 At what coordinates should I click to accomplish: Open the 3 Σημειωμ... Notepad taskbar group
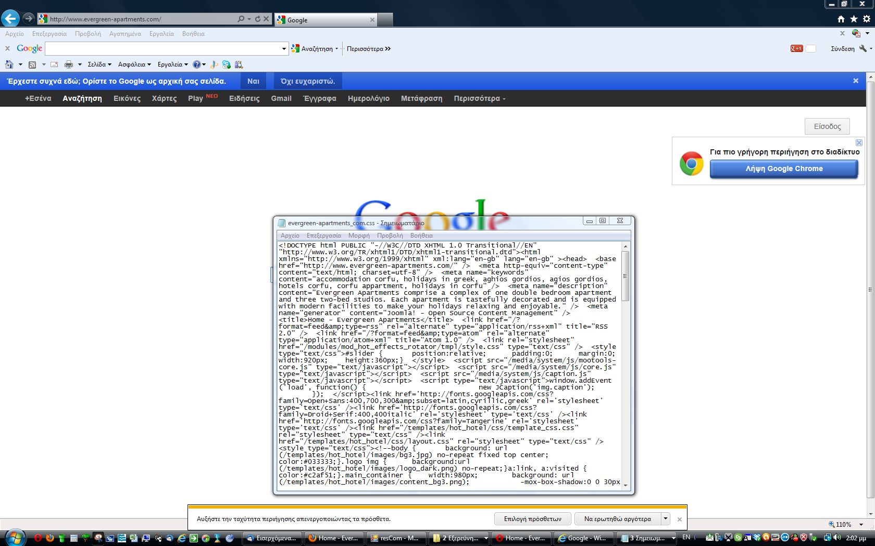coord(646,538)
